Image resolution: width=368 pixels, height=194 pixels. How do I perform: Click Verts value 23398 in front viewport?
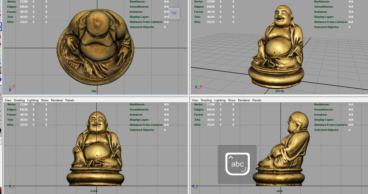pos(24,104)
